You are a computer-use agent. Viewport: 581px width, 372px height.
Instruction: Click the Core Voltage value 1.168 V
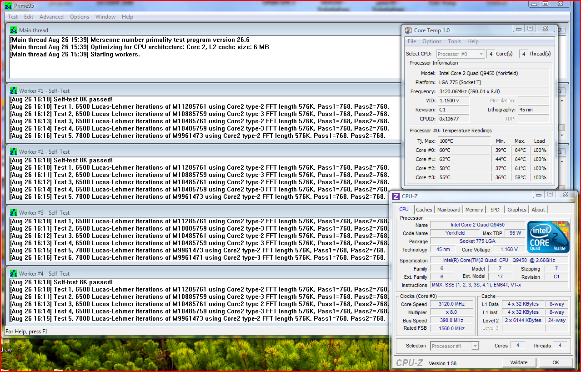point(509,249)
